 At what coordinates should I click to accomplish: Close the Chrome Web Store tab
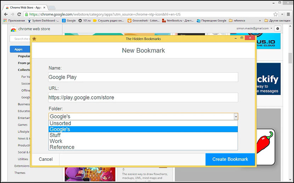[x=44, y=7]
